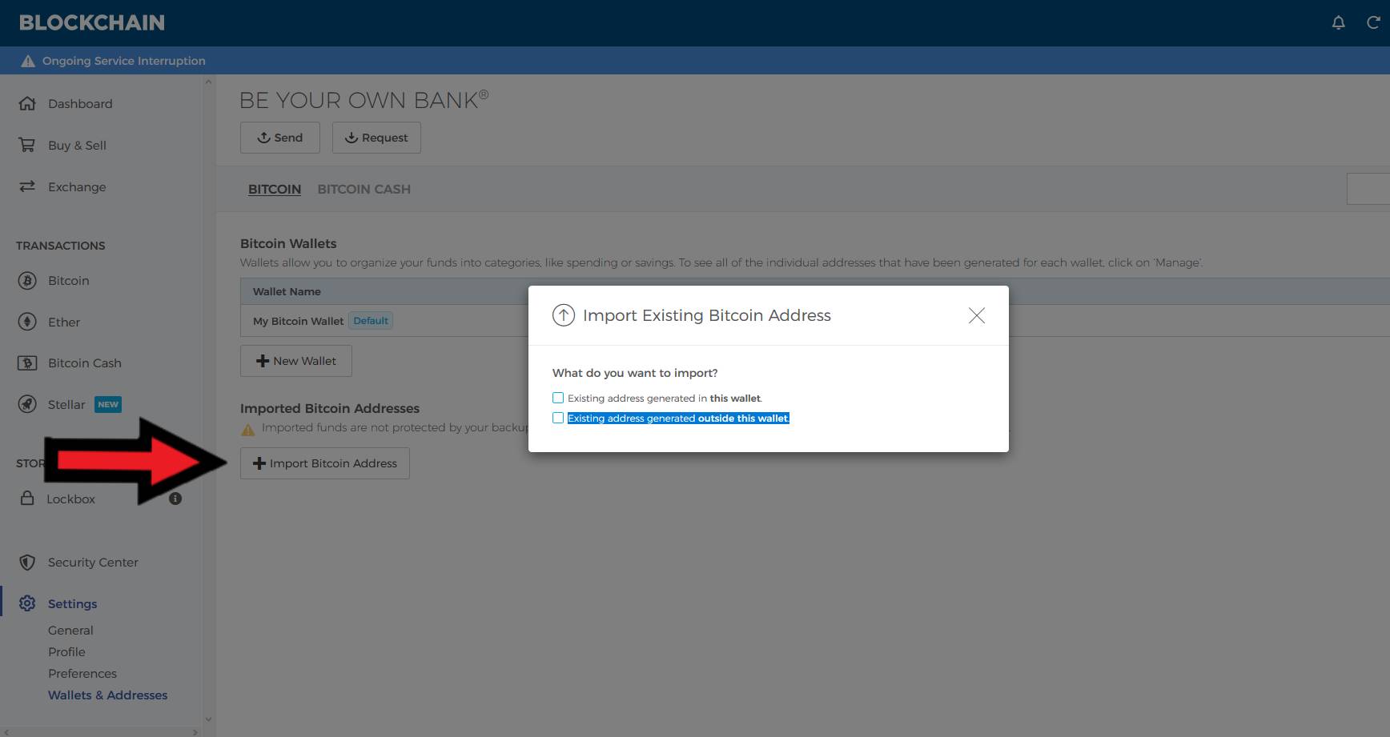Click the Default badge on wallet
This screenshot has height=737, width=1390.
pyautogui.click(x=371, y=321)
